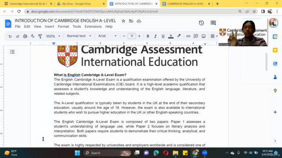Open version history clock icon
Screen dimensions: 282x158
pos(201,23)
